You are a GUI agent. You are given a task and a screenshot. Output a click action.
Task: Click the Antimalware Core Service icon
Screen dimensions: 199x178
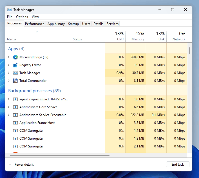pyautogui.click(x=15, y=107)
